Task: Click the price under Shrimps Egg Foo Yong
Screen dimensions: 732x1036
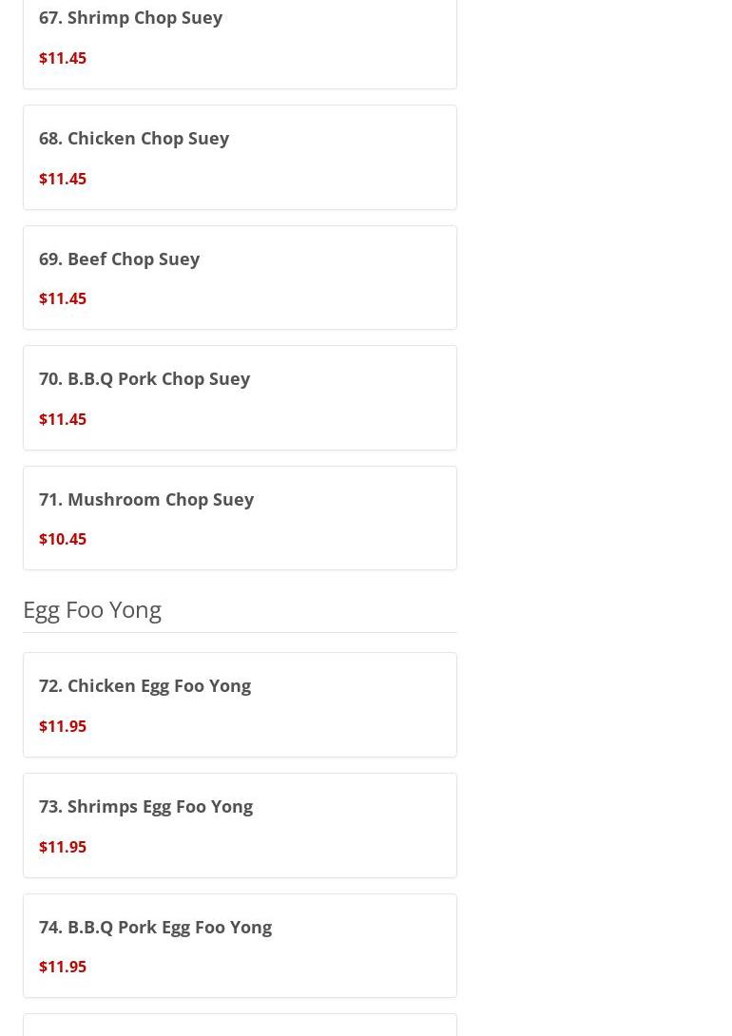Action: click(x=63, y=847)
